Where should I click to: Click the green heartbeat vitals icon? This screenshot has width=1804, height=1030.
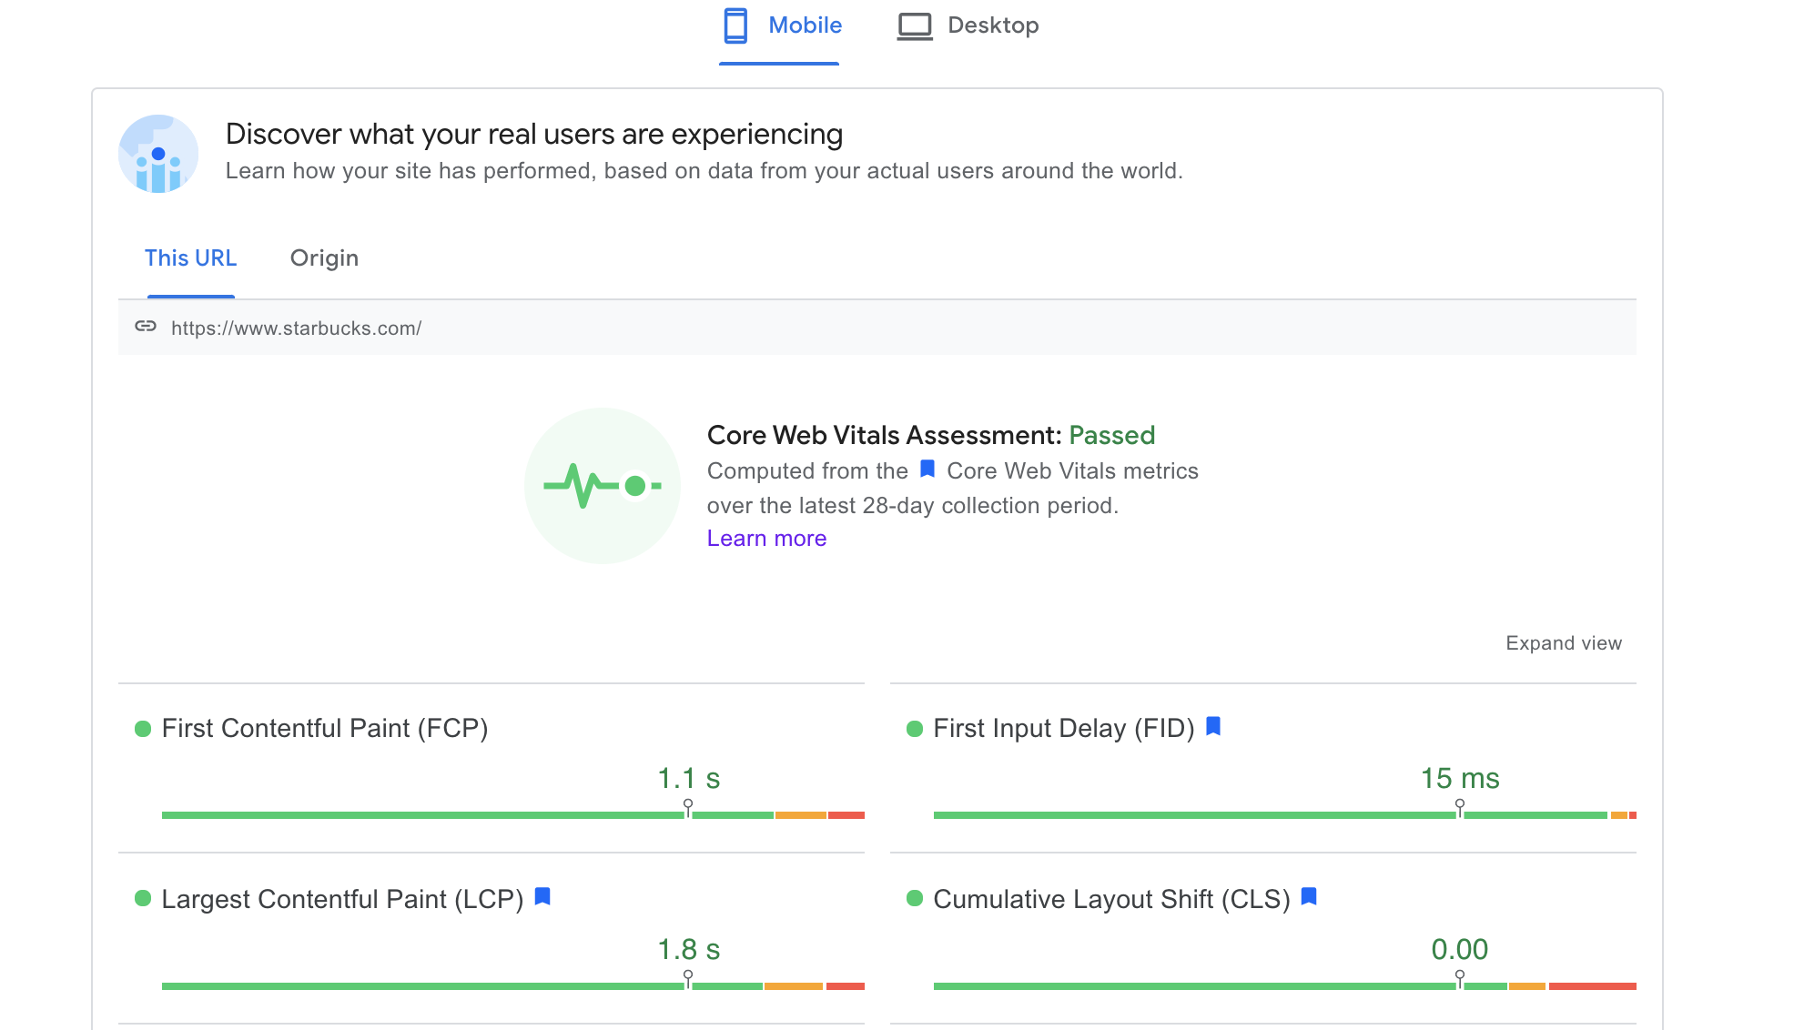602,486
